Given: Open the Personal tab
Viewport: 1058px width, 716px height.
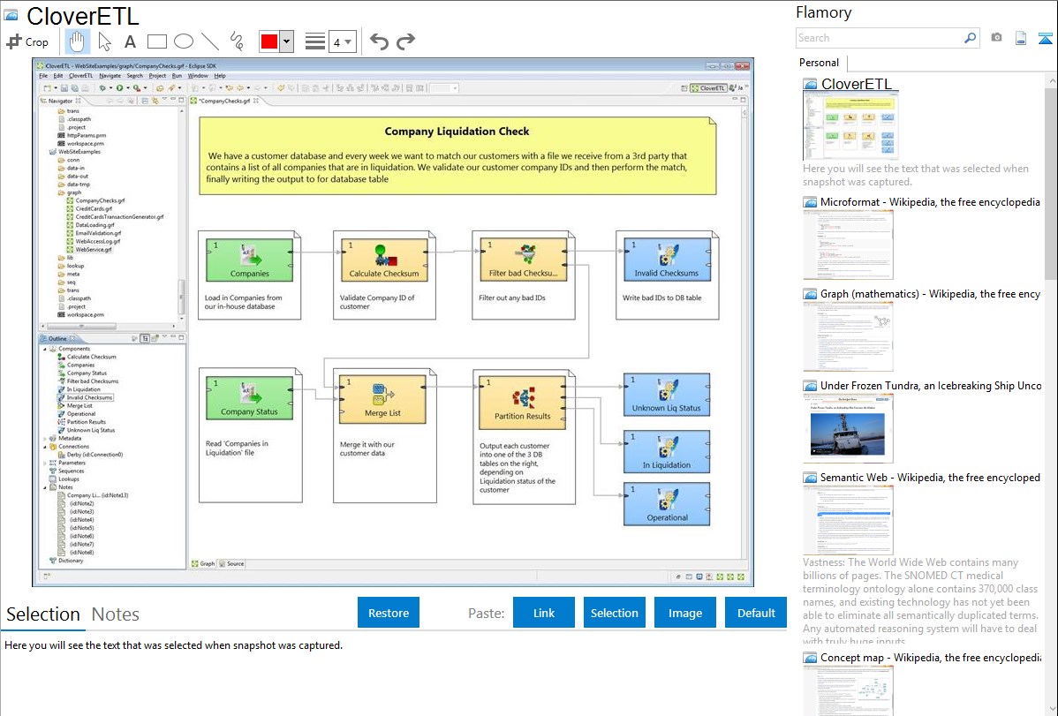Looking at the screenshot, I should [x=820, y=63].
